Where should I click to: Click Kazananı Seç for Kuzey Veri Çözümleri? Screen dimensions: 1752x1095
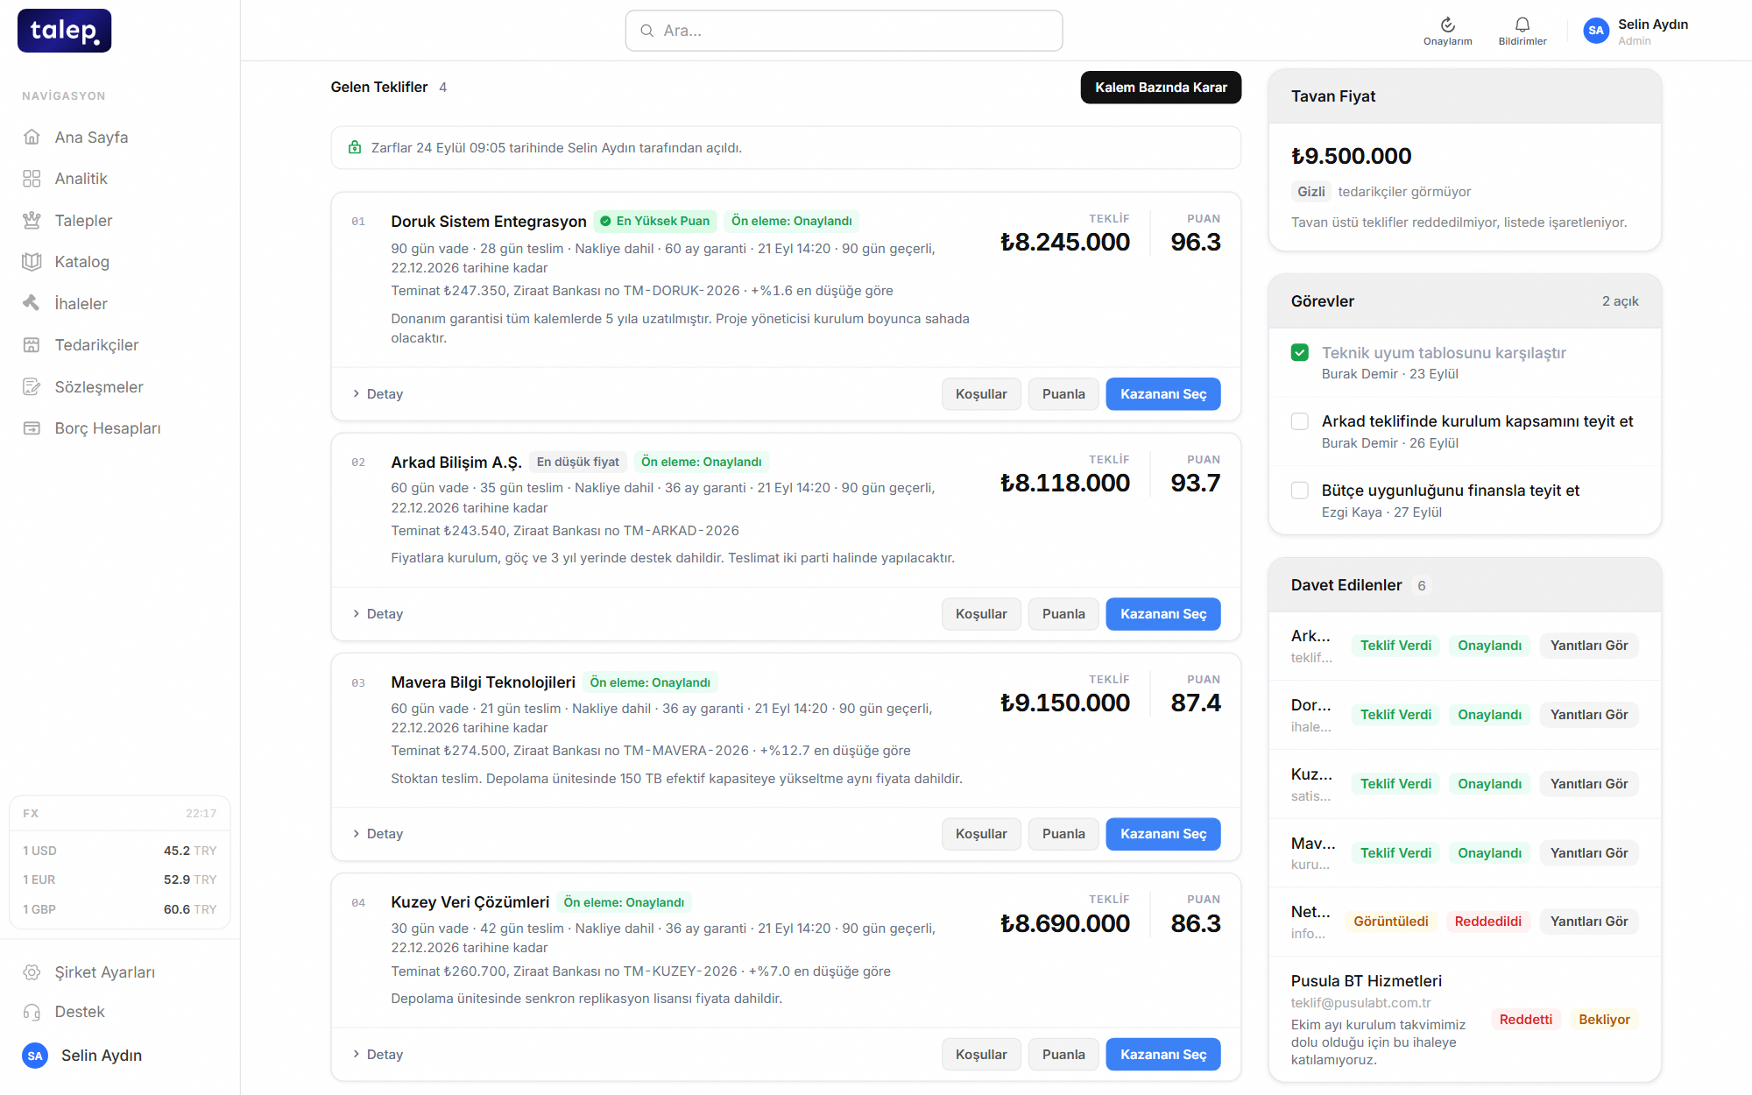pyautogui.click(x=1163, y=1055)
